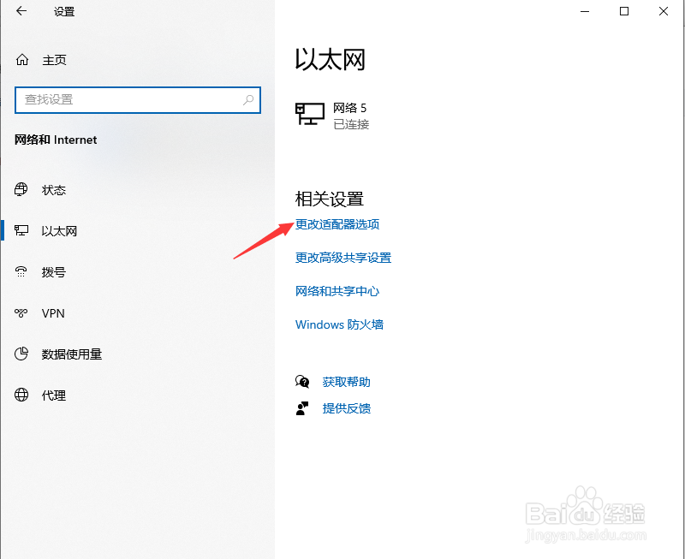Viewport: 685px width, 559px height.
Task: Click the 设置 window title
Action: [64, 11]
